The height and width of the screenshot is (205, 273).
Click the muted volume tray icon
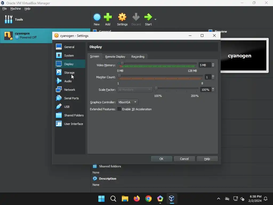click(242, 199)
